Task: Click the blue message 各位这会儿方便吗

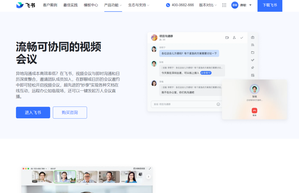Action: 189,53
